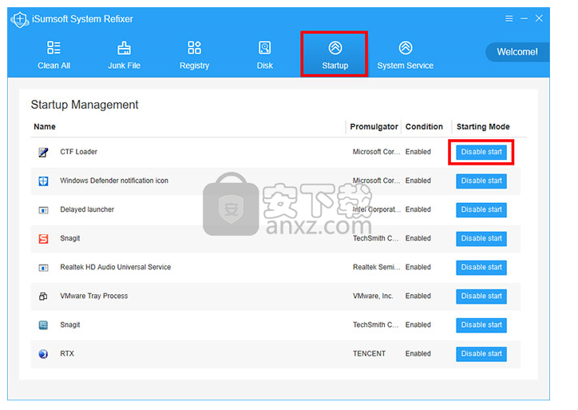Sort by Name column header

[x=45, y=126]
